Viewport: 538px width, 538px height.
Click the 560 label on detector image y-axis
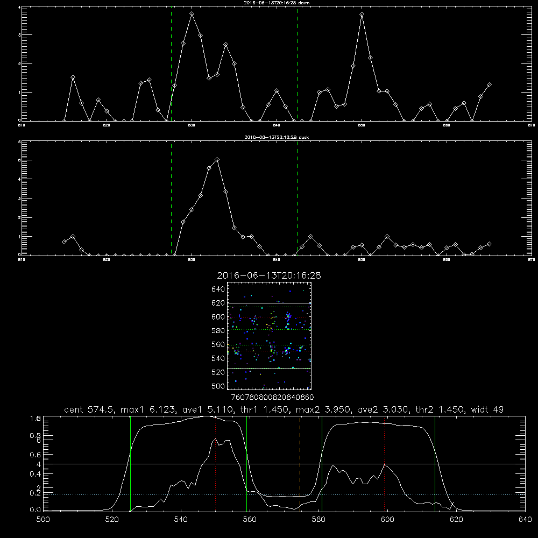click(x=218, y=344)
